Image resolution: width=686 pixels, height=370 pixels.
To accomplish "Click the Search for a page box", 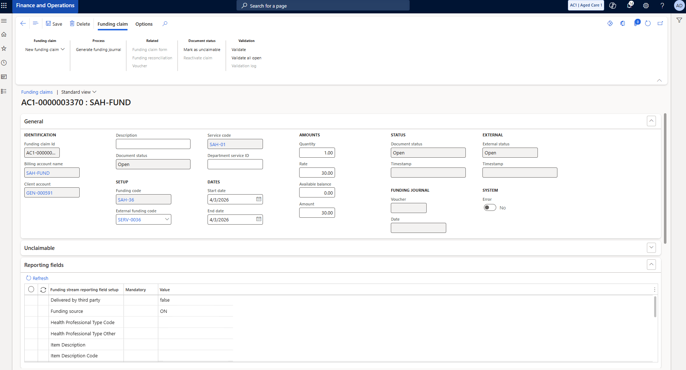I will pos(323,5).
